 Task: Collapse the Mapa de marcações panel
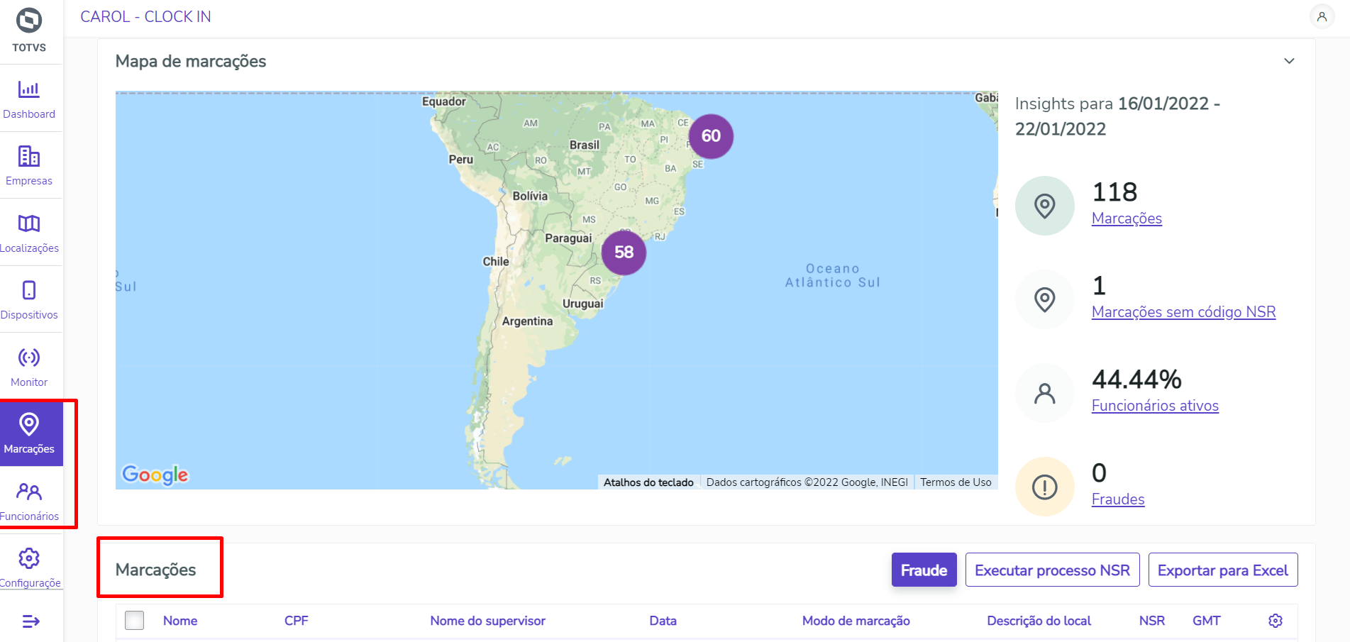click(1289, 61)
